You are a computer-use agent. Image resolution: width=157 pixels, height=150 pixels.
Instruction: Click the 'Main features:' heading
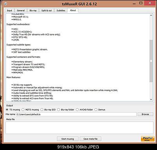coord(14,77)
